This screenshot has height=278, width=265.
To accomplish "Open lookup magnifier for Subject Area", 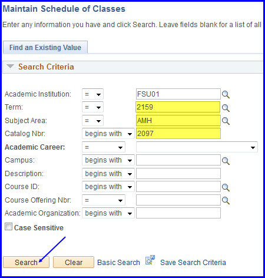I will [x=226, y=121].
